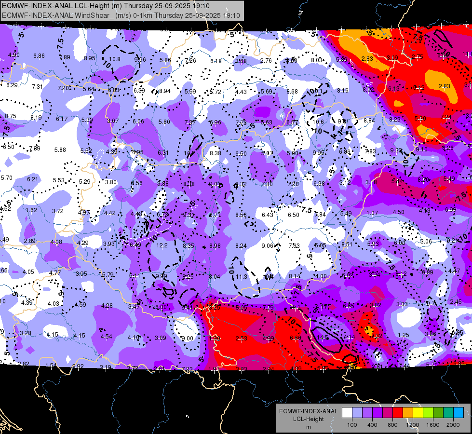Click the grid value '1.62'
The width and height of the screenshot is (472, 434).
pos(32,210)
